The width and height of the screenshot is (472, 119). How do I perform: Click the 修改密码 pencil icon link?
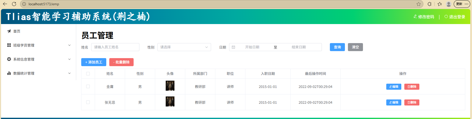pyautogui.click(x=424, y=17)
